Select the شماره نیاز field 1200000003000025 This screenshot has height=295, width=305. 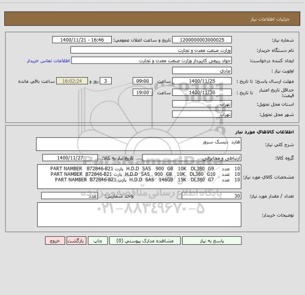(202, 40)
